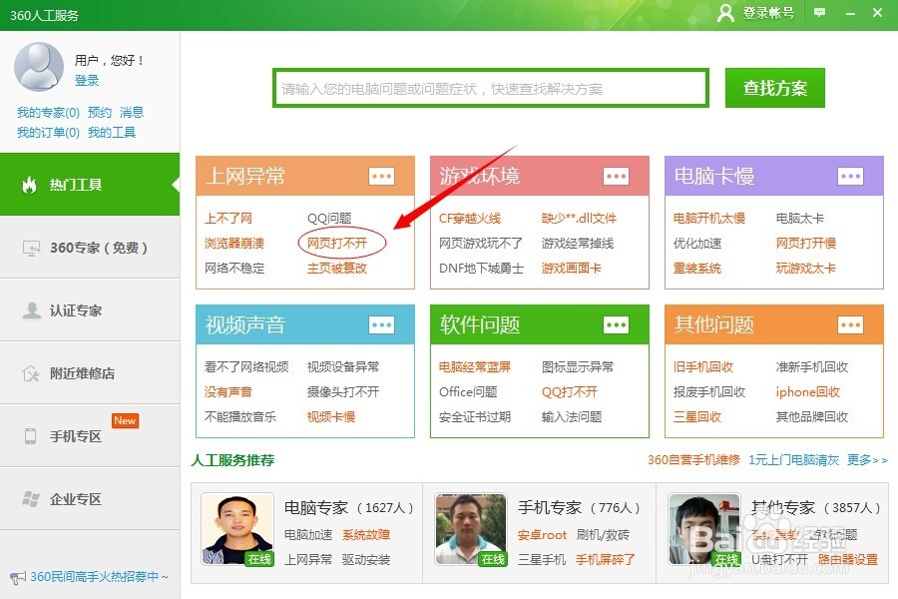The height and width of the screenshot is (599, 898).
Task: Click the 查找方案 search button
Action: click(x=775, y=88)
